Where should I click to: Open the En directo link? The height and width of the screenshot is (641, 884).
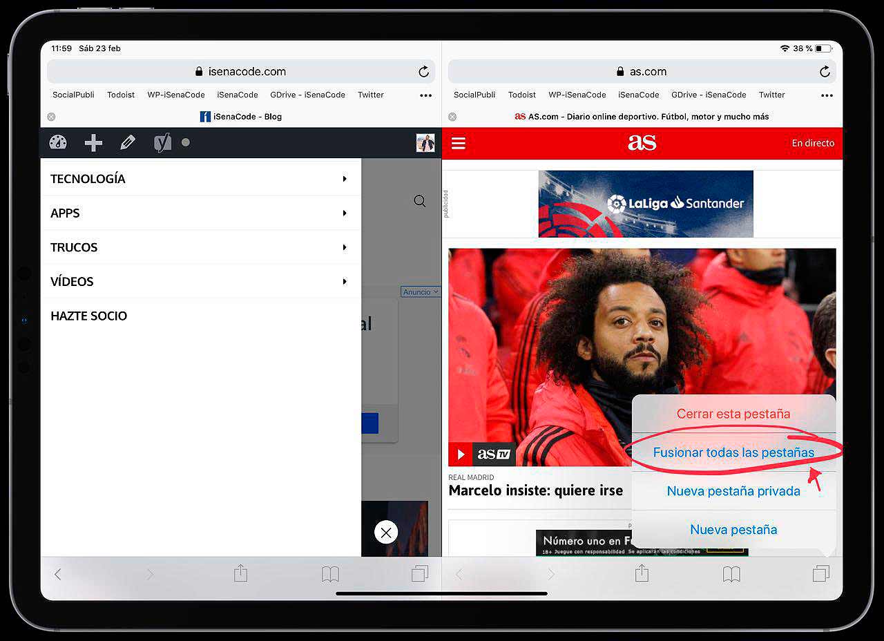(x=813, y=143)
